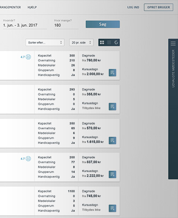Add the 1100-capacity venue to selected list

(x=112, y=208)
